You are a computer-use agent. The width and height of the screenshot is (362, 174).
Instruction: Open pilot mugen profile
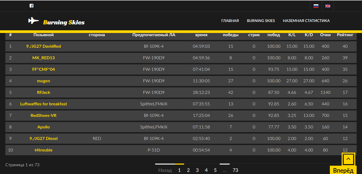[x=43, y=81]
